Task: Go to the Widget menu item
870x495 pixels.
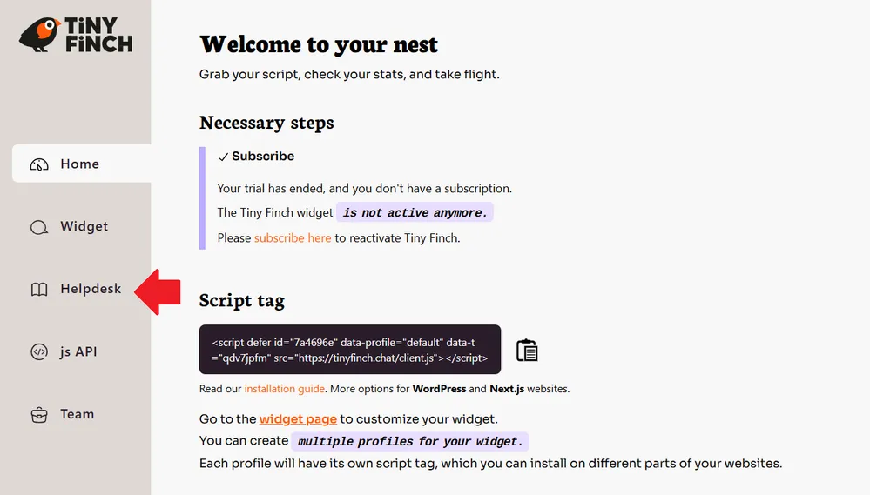Action: [x=84, y=227]
